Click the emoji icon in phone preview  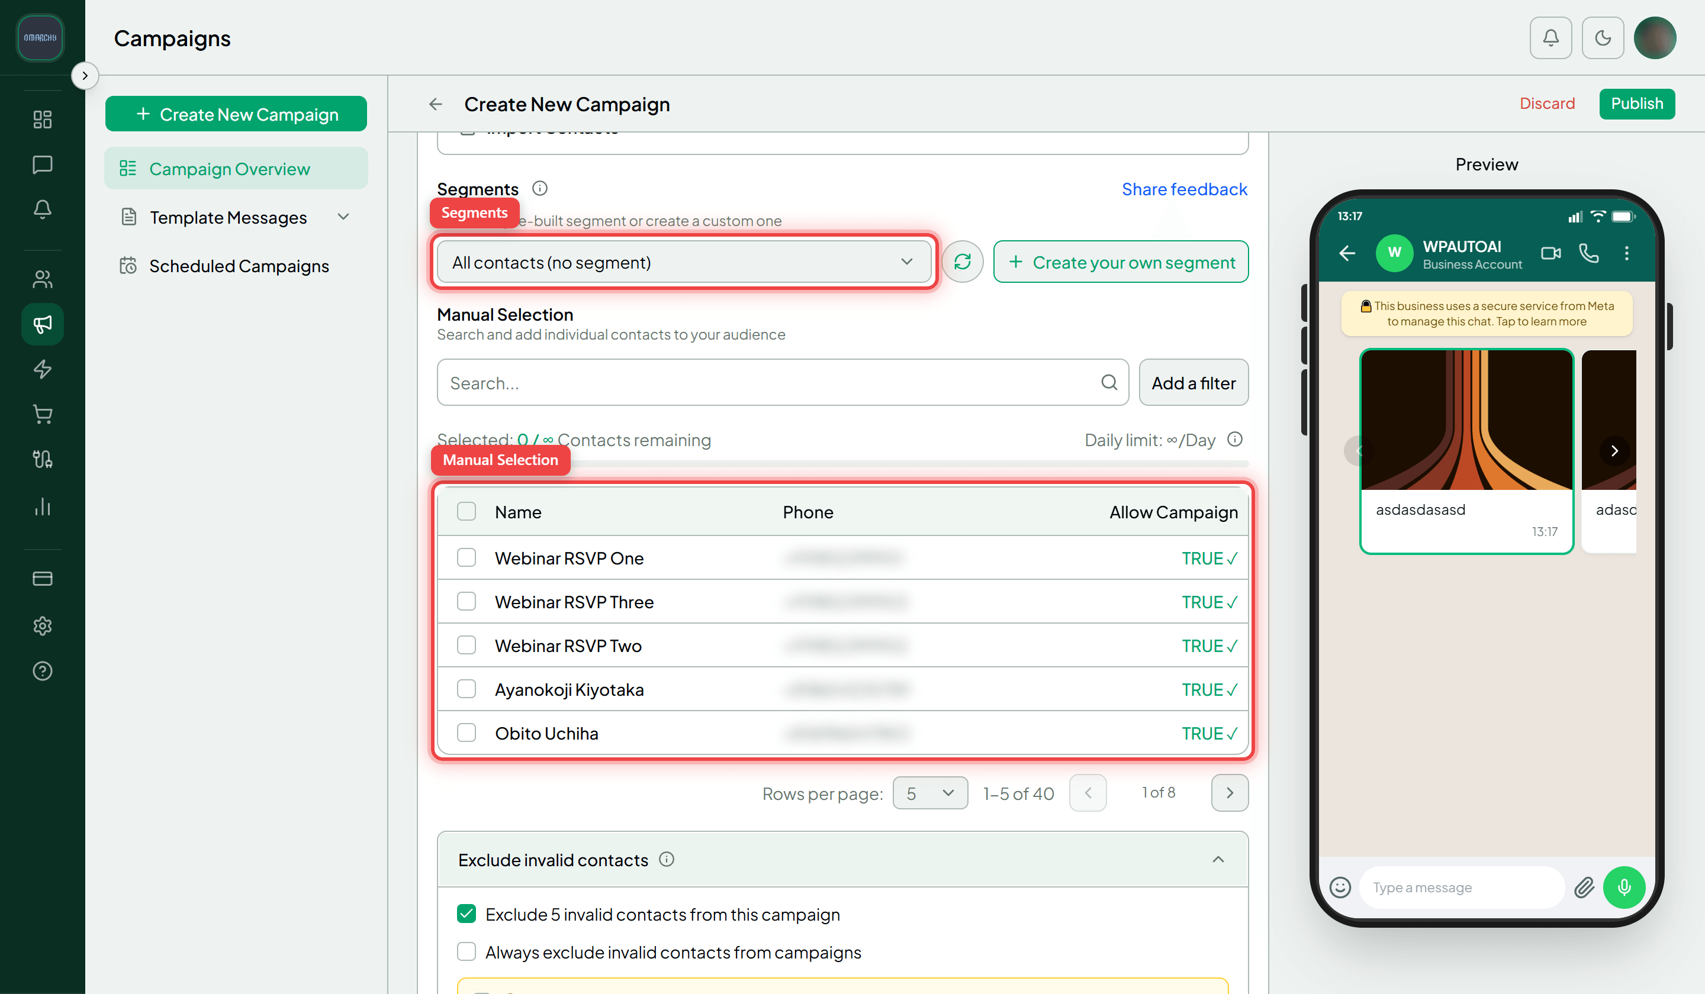pyautogui.click(x=1340, y=887)
